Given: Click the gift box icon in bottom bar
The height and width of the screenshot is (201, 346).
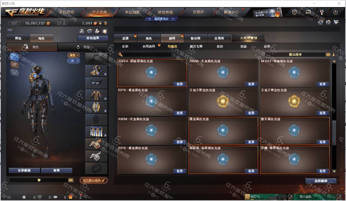Looking at the screenshot, I should tap(70, 197).
